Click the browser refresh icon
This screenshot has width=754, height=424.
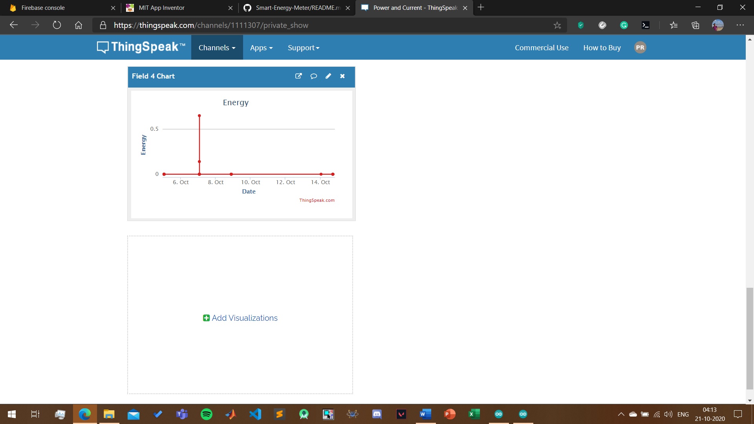point(57,25)
